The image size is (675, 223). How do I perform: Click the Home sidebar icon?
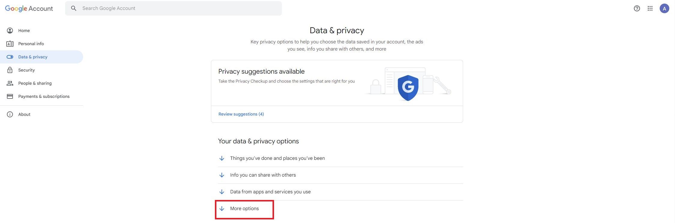pos(10,30)
